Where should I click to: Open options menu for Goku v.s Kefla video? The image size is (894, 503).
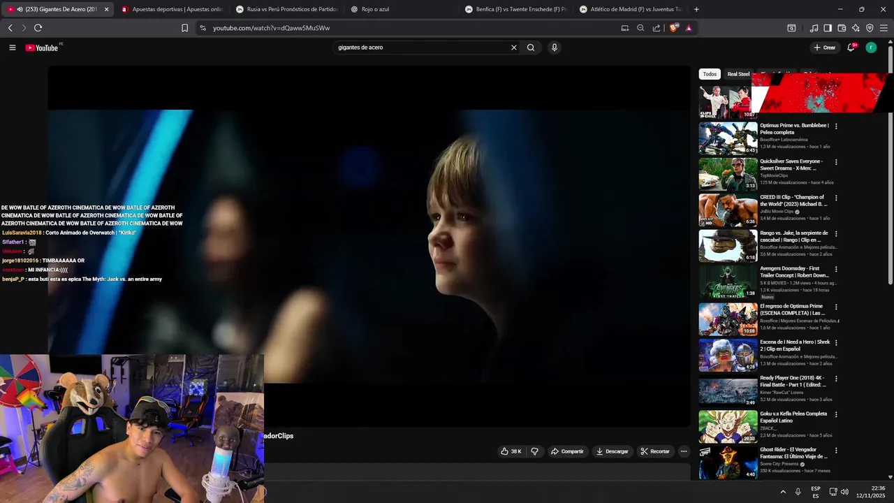click(836, 414)
